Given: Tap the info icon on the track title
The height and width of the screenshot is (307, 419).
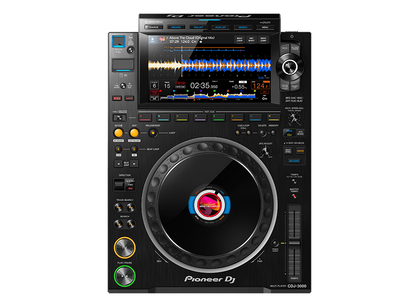Looking at the screenshot, I should 202,42.
